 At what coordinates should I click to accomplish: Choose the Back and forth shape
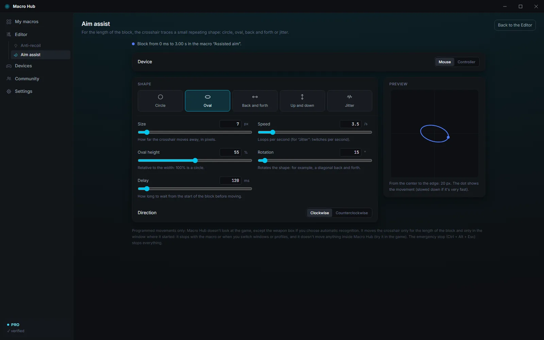(255, 101)
